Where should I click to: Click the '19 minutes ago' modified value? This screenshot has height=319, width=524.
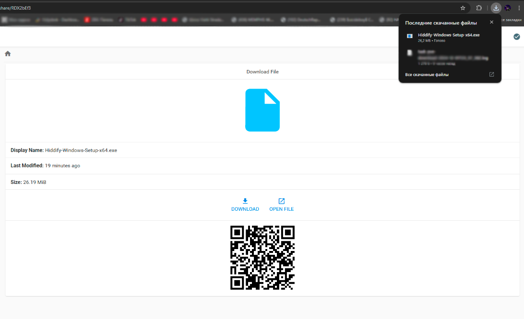[62, 166]
